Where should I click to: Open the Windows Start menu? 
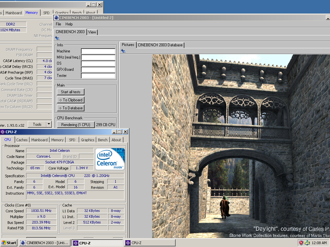[x=9, y=243]
